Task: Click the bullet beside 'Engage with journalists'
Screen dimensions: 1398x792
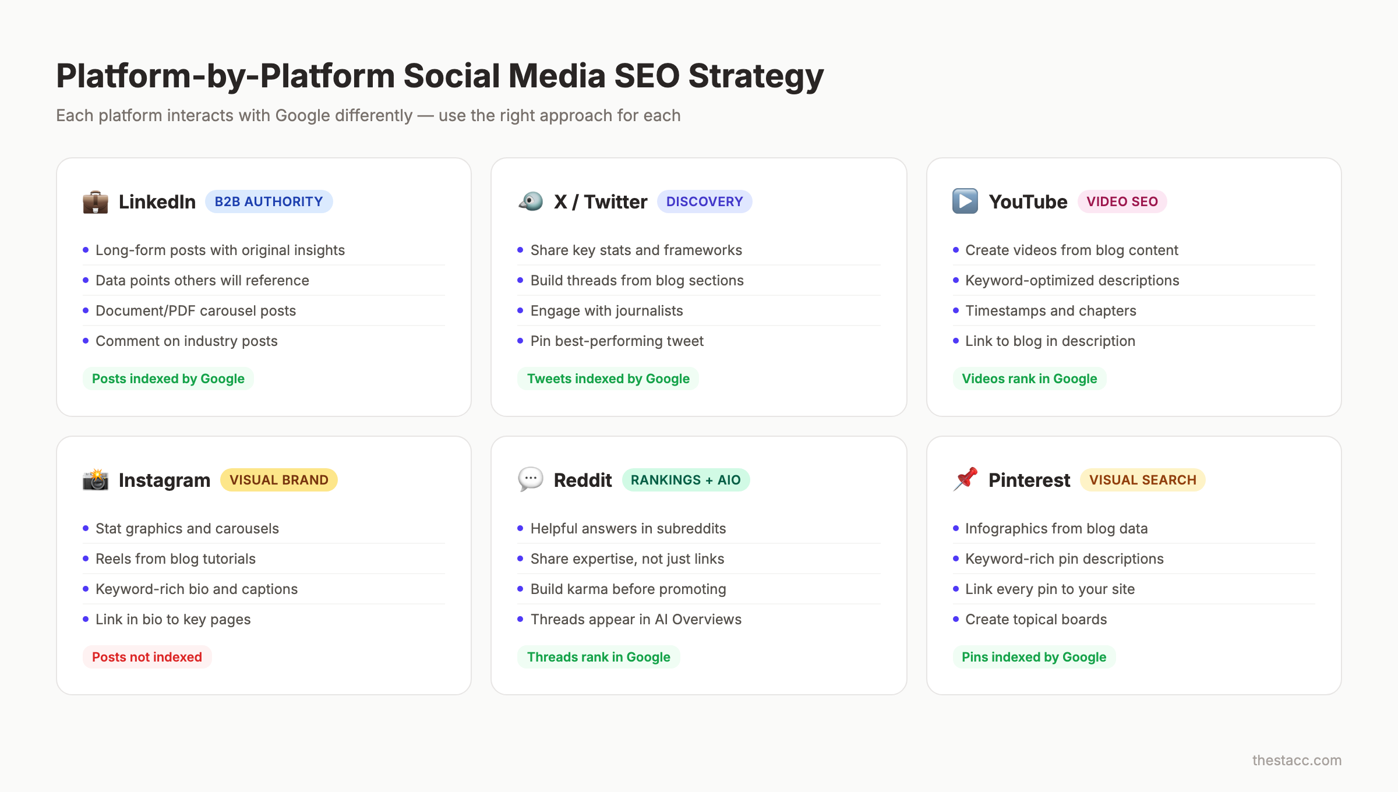Action: (520, 310)
